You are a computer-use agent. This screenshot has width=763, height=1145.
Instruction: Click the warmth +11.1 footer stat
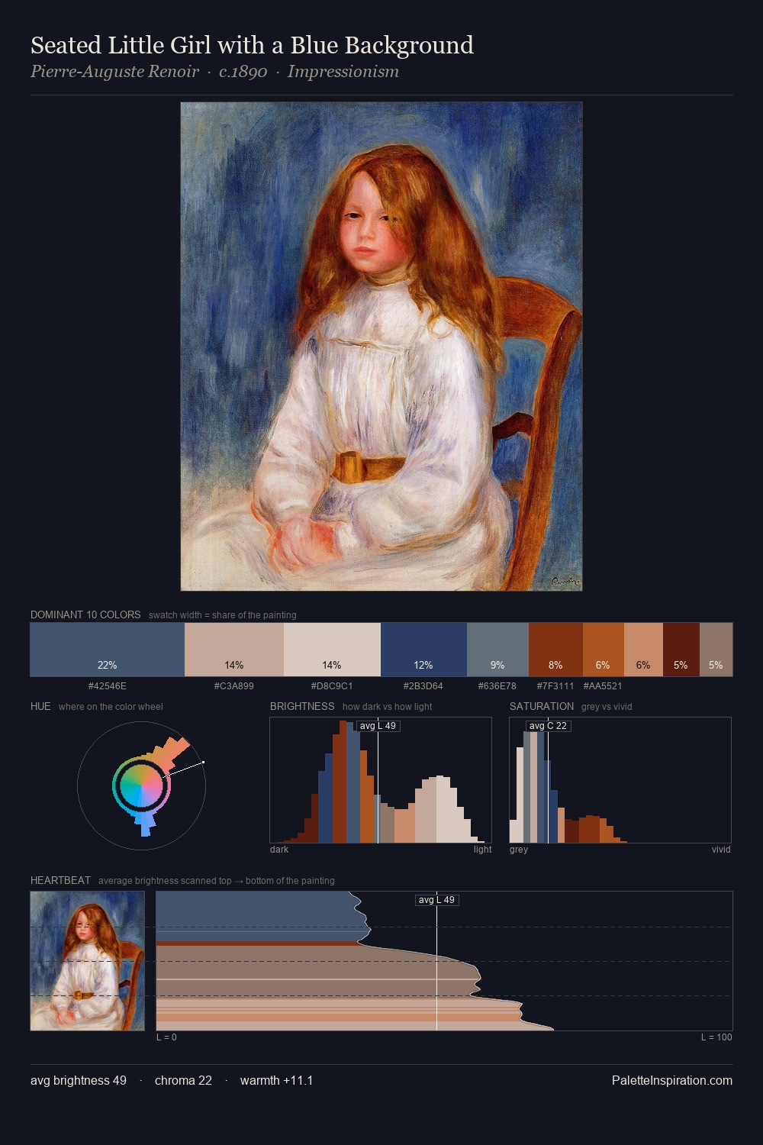pyautogui.click(x=277, y=1081)
